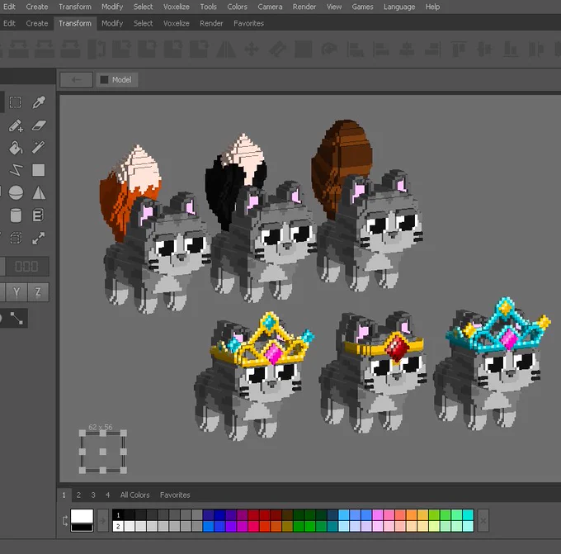Select the cat with teal crown
The image size is (561, 554).
pos(493,363)
